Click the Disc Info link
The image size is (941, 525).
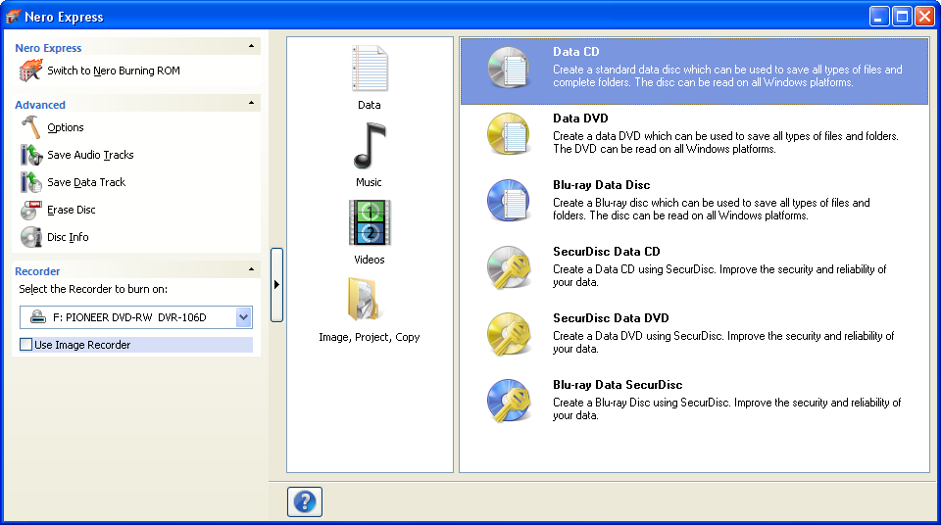point(68,237)
